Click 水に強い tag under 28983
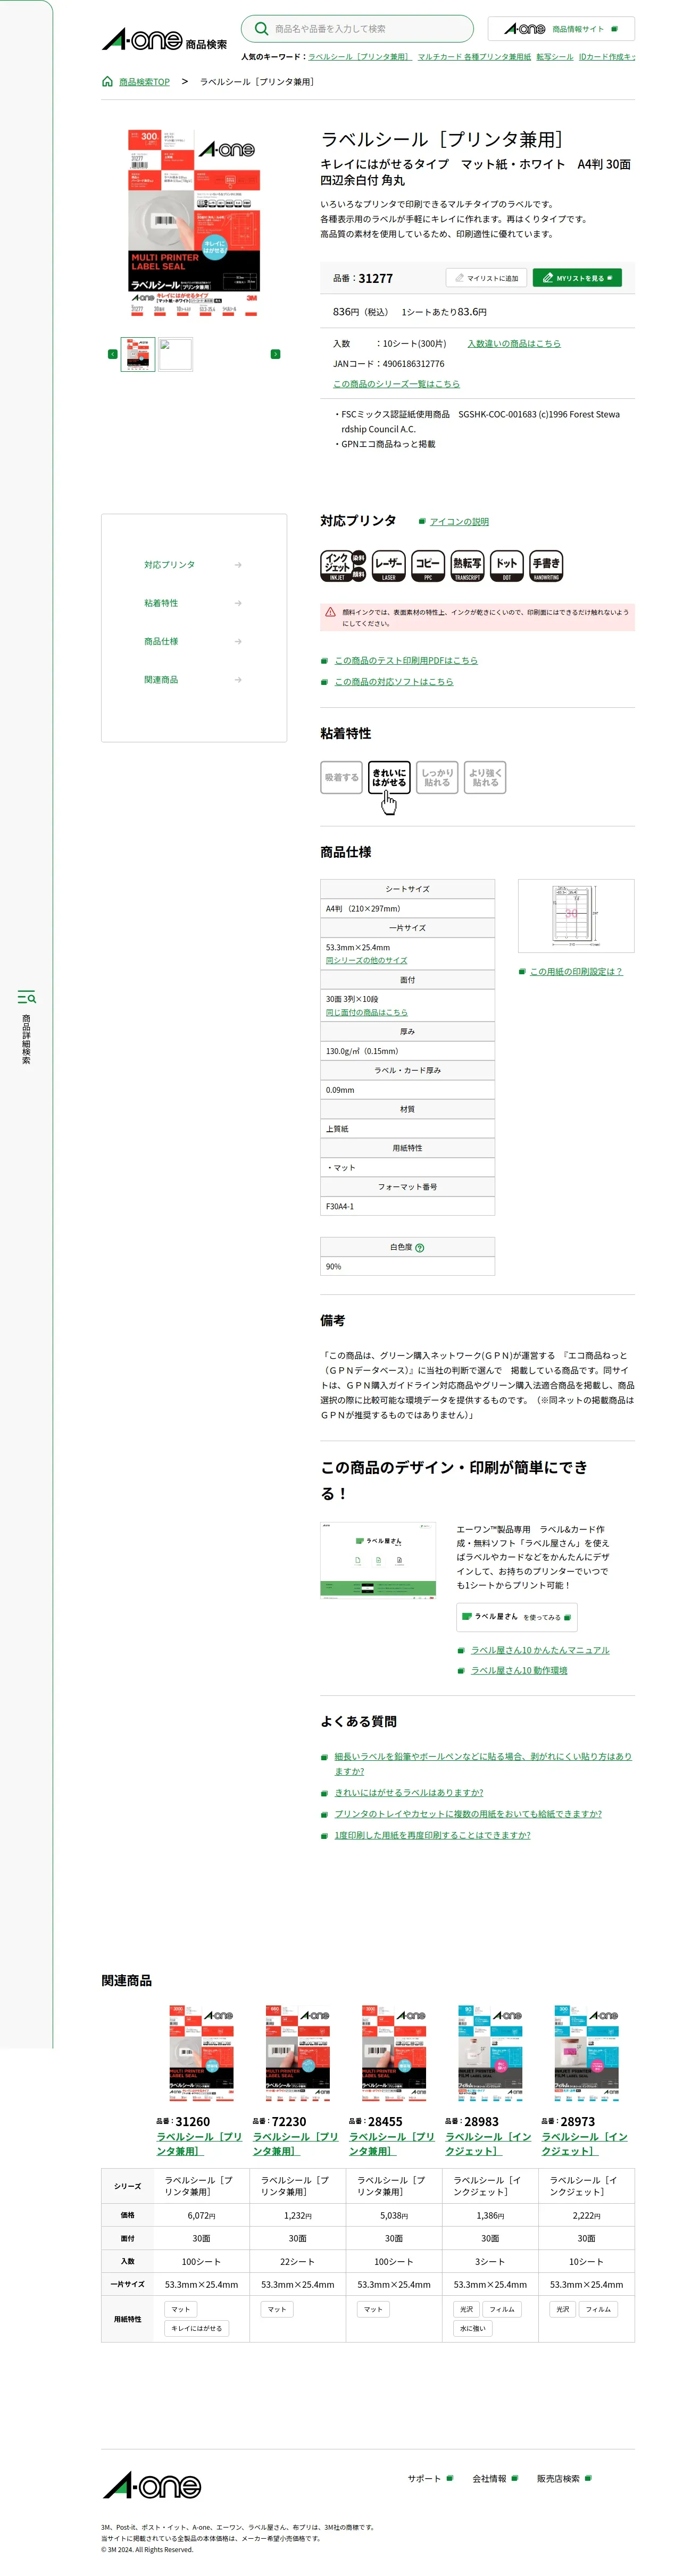683x2576 pixels. click(x=472, y=2328)
